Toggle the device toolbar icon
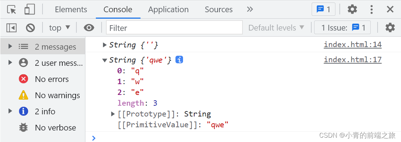The image size is (401, 142). 30,10
